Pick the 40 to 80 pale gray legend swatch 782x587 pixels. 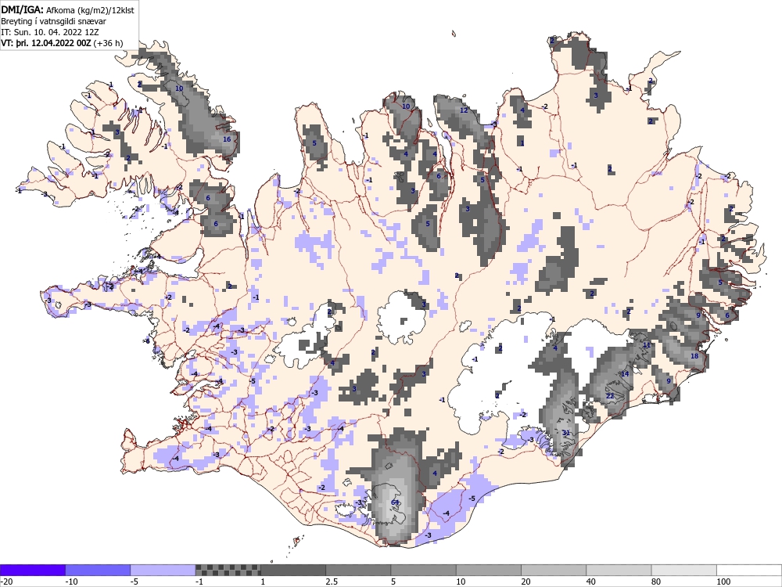(619, 570)
